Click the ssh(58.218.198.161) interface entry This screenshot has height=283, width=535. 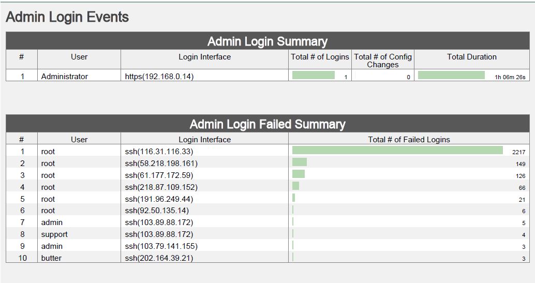(x=161, y=163)
